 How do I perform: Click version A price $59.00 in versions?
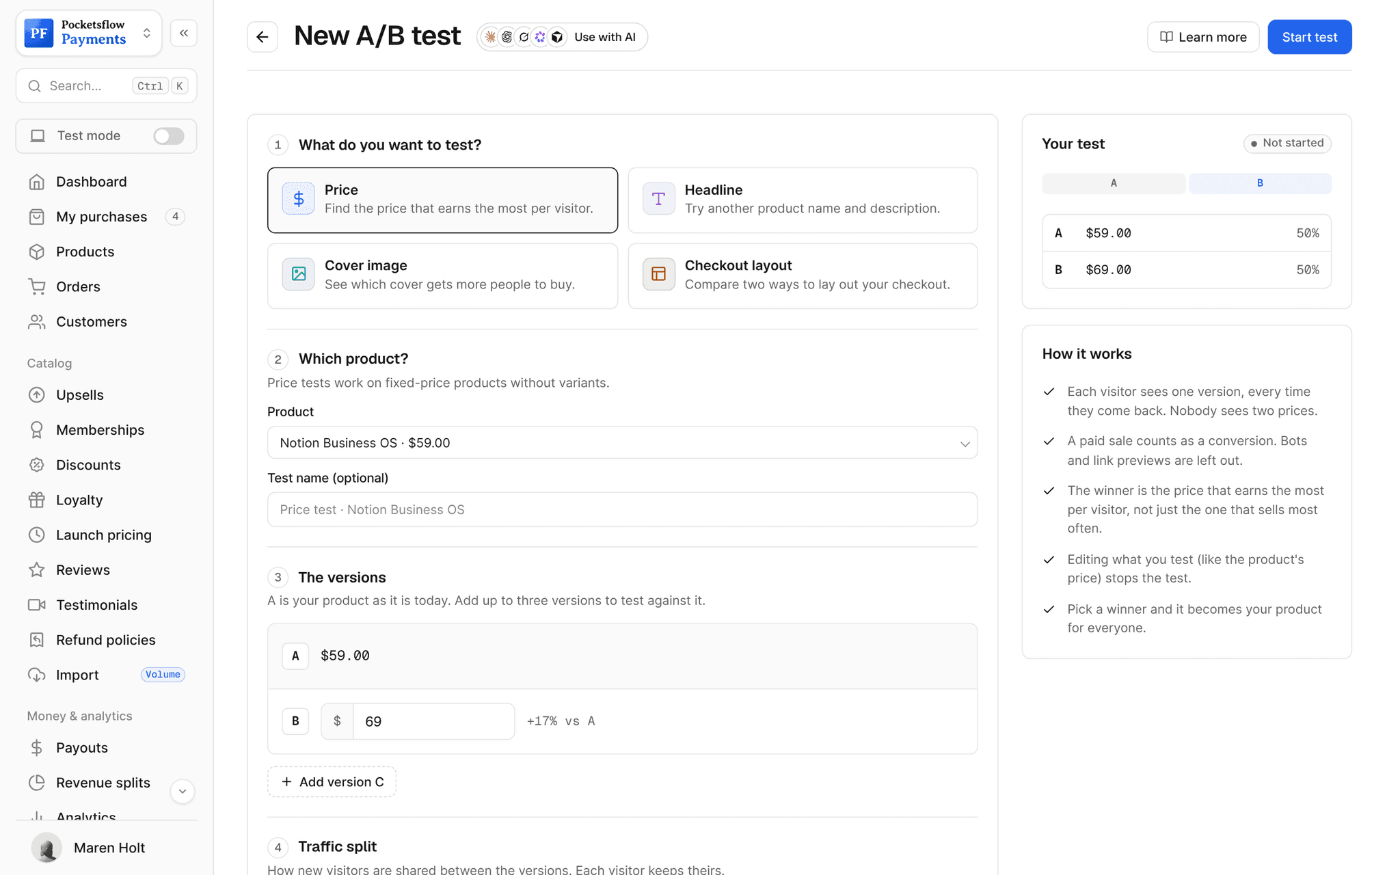tap(345, 656)
